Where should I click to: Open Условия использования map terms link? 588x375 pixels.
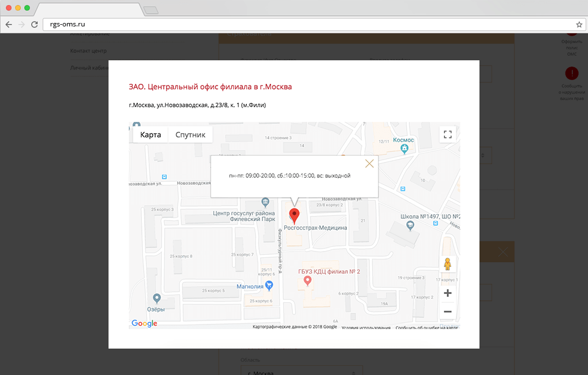366,328
